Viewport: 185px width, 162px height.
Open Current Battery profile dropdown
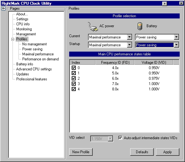coord(176,37)
